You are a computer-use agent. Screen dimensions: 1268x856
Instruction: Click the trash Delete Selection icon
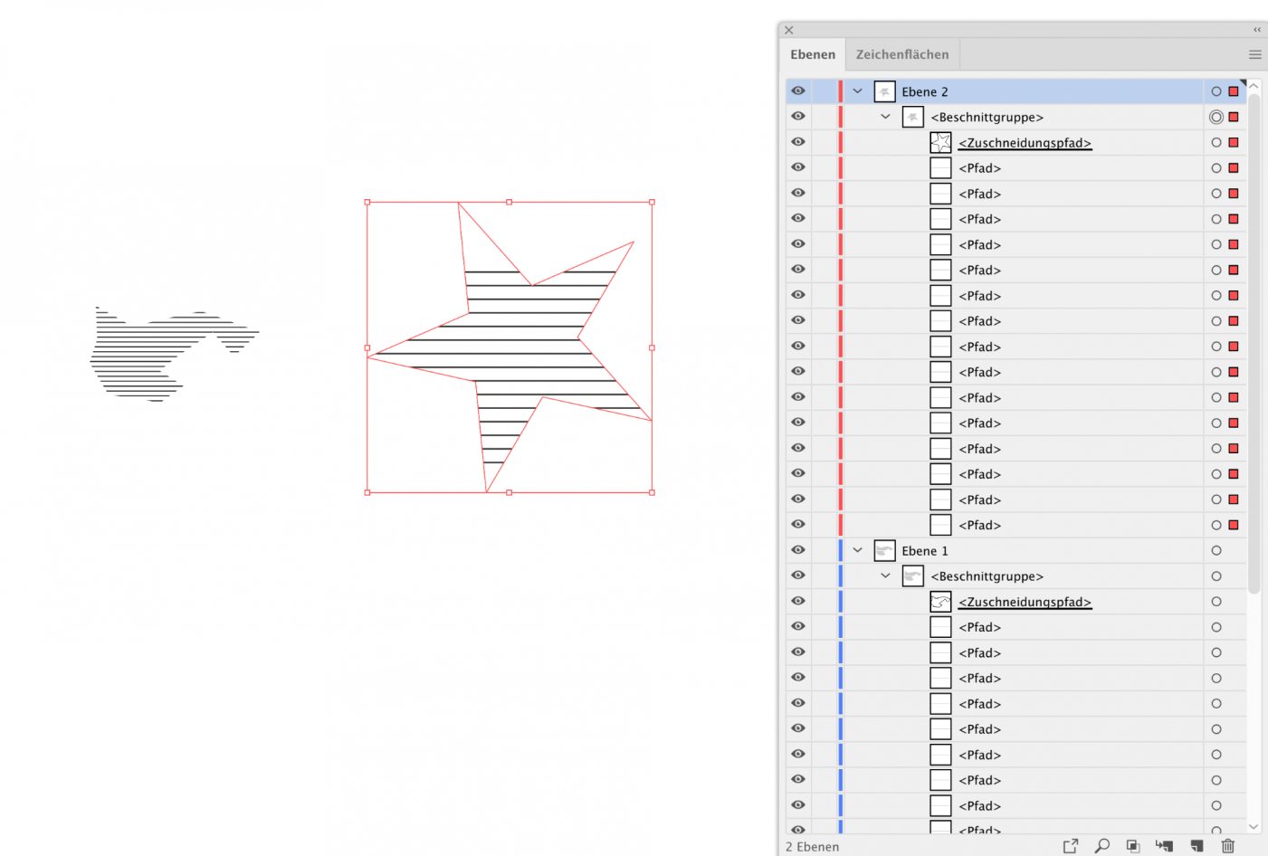[1228, 846]
